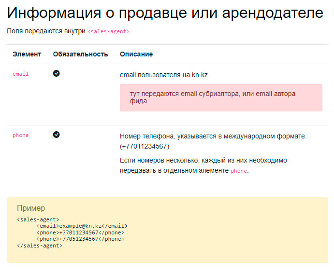Click the "Описание" column header
This screenshot has height=273, width=334.
click(136, 54)
